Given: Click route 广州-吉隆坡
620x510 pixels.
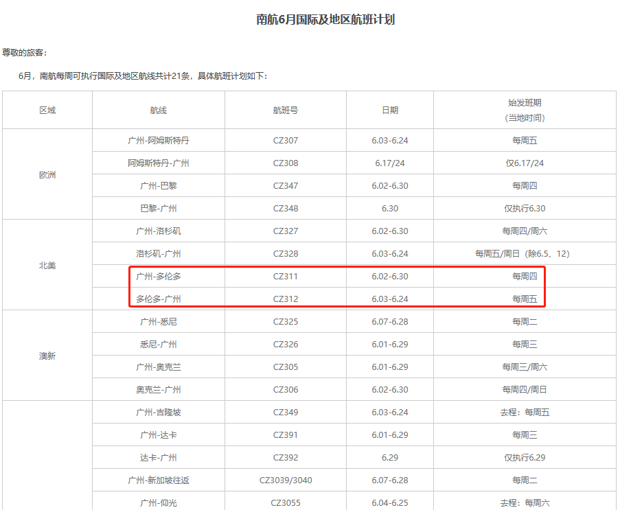Looking at the screenshot, I should pyautogui.click(x=159, y=413).
